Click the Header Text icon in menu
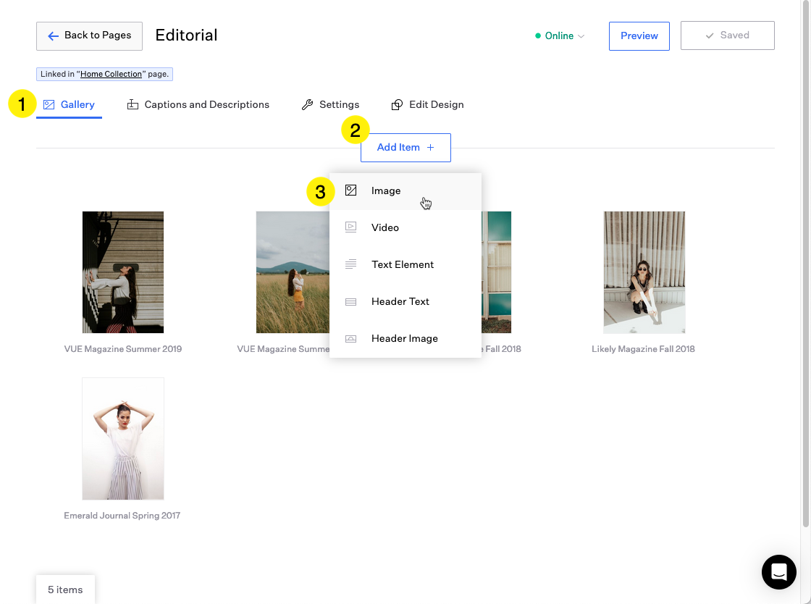The height and width of the screenshot is (604, 811). 350,301
